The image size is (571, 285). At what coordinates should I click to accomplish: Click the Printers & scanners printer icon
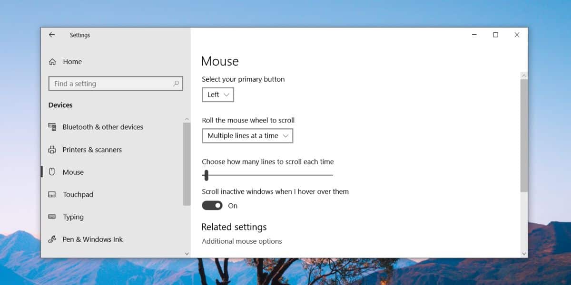coord(52,150)
